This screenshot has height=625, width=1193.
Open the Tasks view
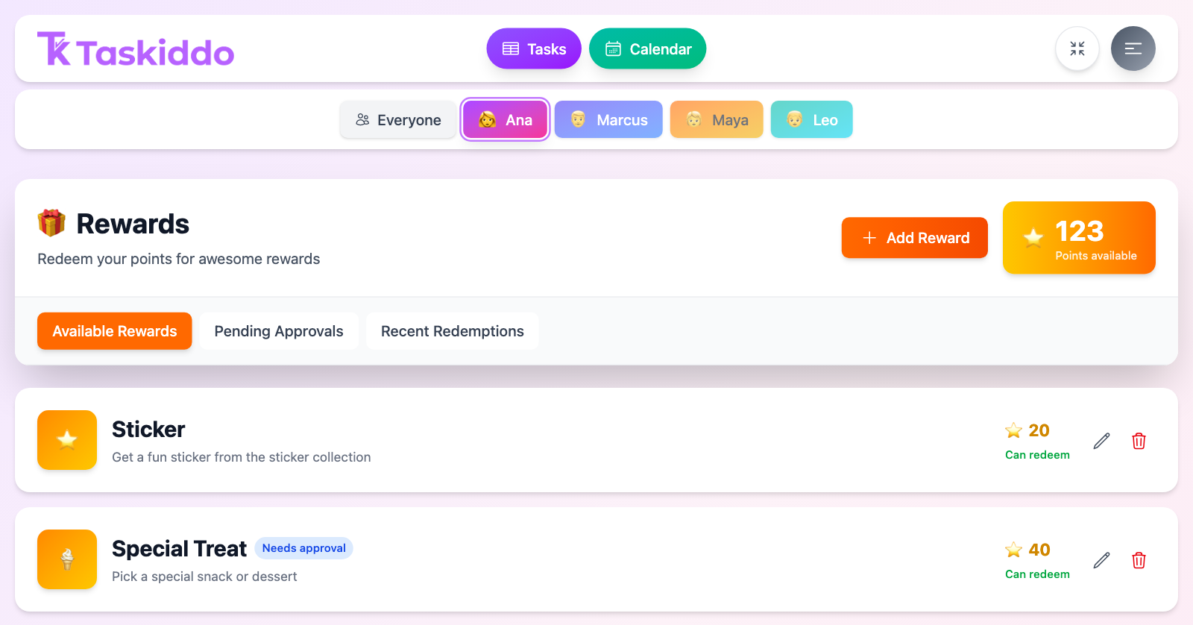point(534,48)
